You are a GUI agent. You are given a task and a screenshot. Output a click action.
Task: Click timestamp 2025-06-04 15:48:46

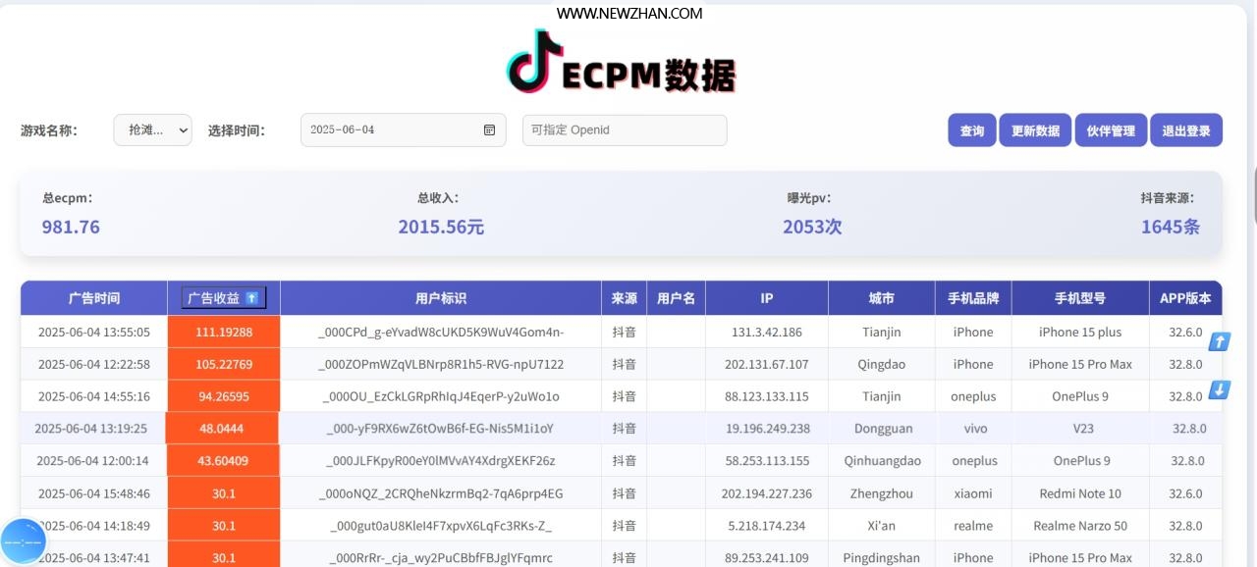94,493
